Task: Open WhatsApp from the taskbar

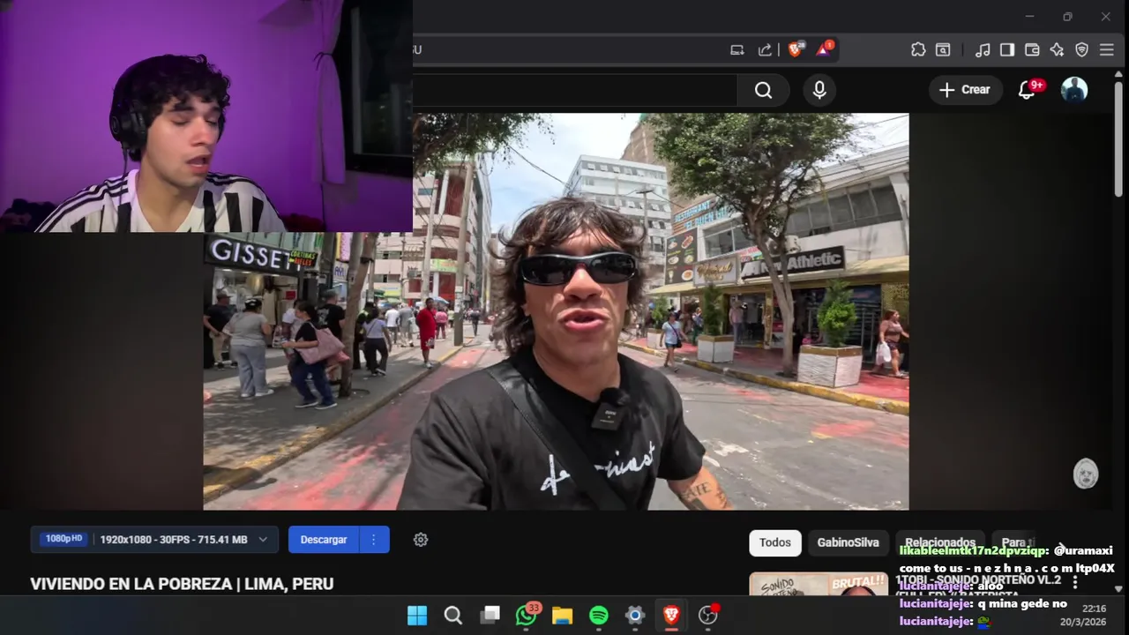Action: 527,616
